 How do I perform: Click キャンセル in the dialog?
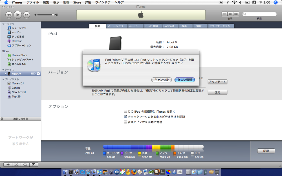pos(162,80)
